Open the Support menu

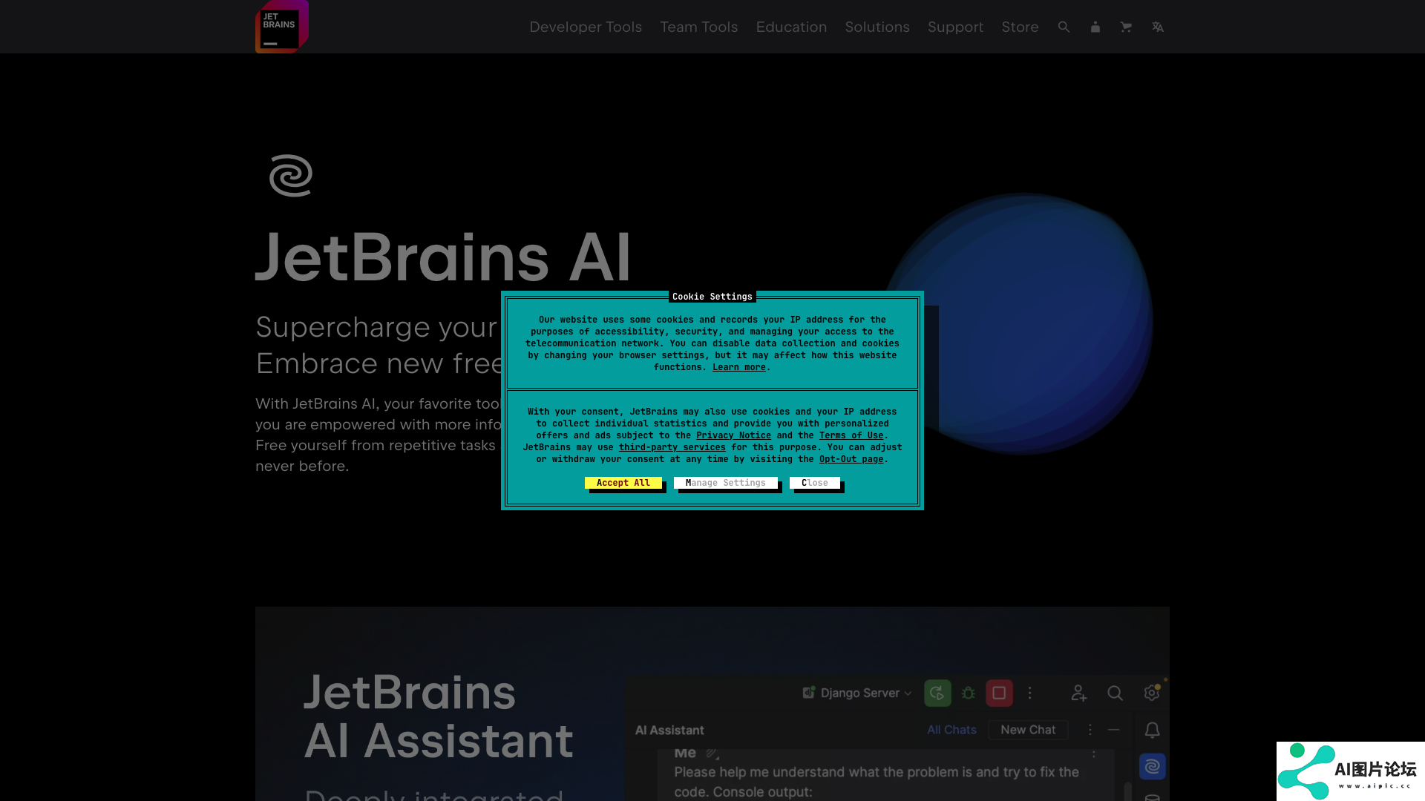point(955,27)
